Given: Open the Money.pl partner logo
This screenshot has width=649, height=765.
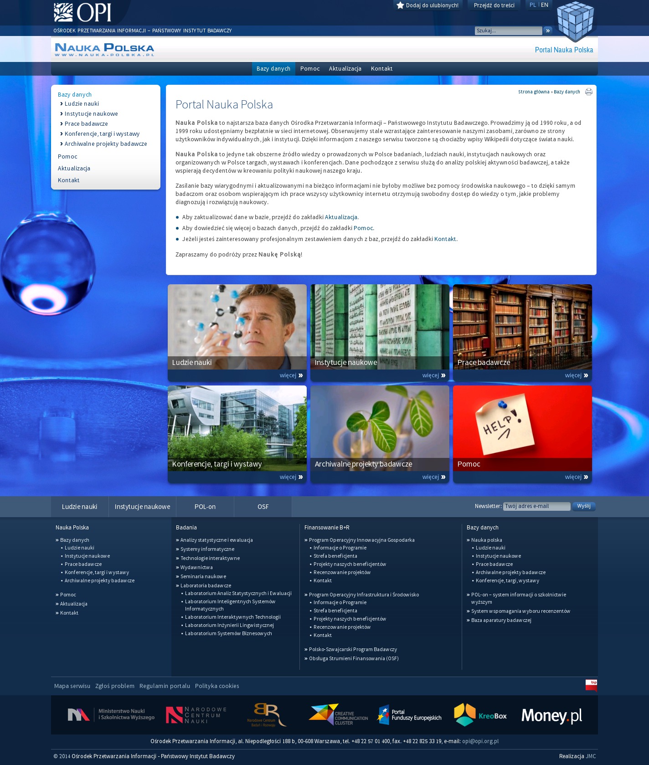Looking at the screenshot, I should [551, 716].
